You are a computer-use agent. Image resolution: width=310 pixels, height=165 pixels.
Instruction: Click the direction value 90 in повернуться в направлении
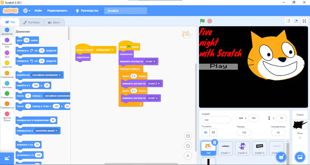tap(53, 120)
